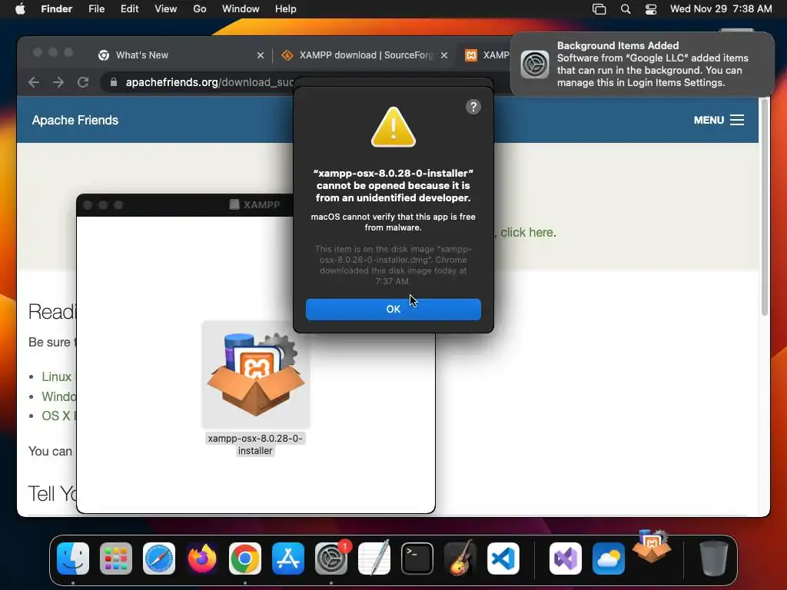This screenshot has height=590, width=787.
Task: Open the Edit menu
Action: click(x=129, y=8)
